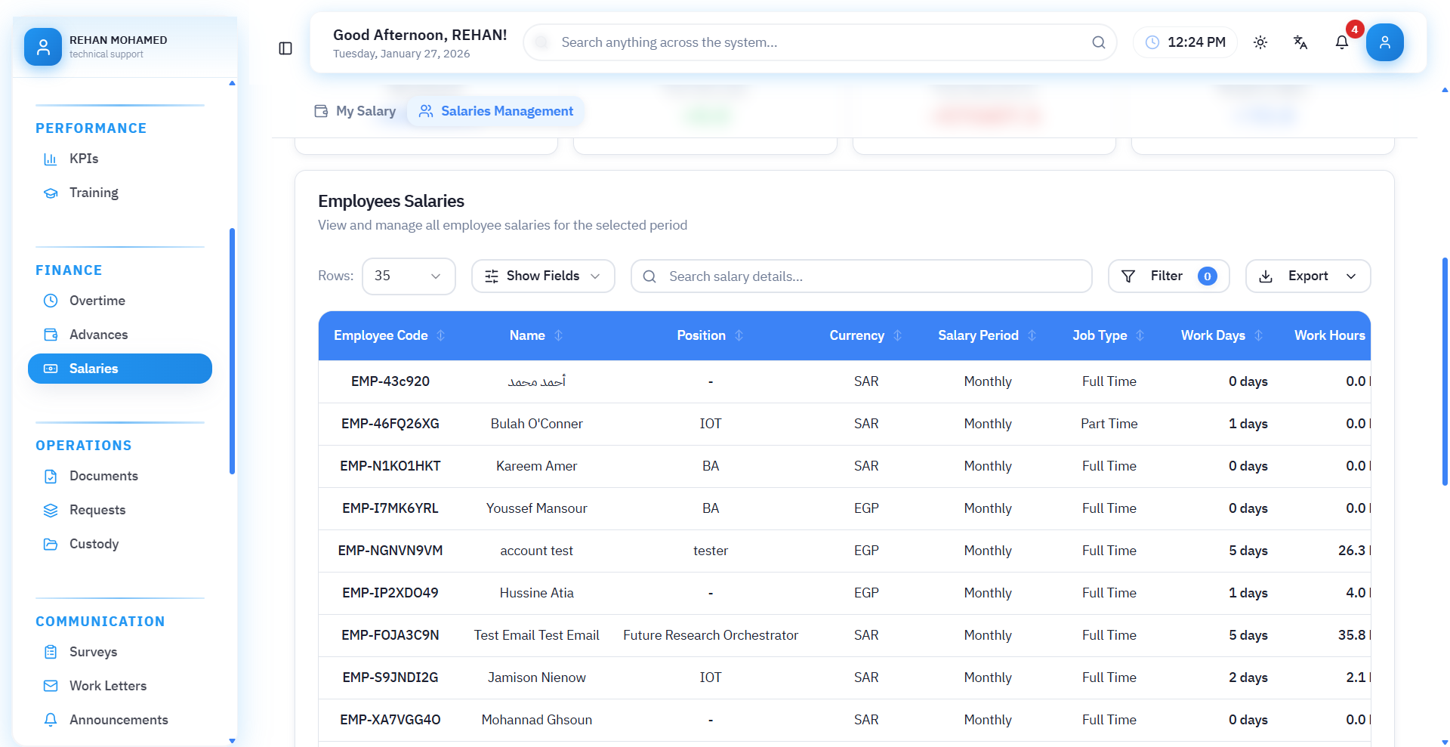
Task: Click the Filter button
Action: click(x=1168, y=276)
